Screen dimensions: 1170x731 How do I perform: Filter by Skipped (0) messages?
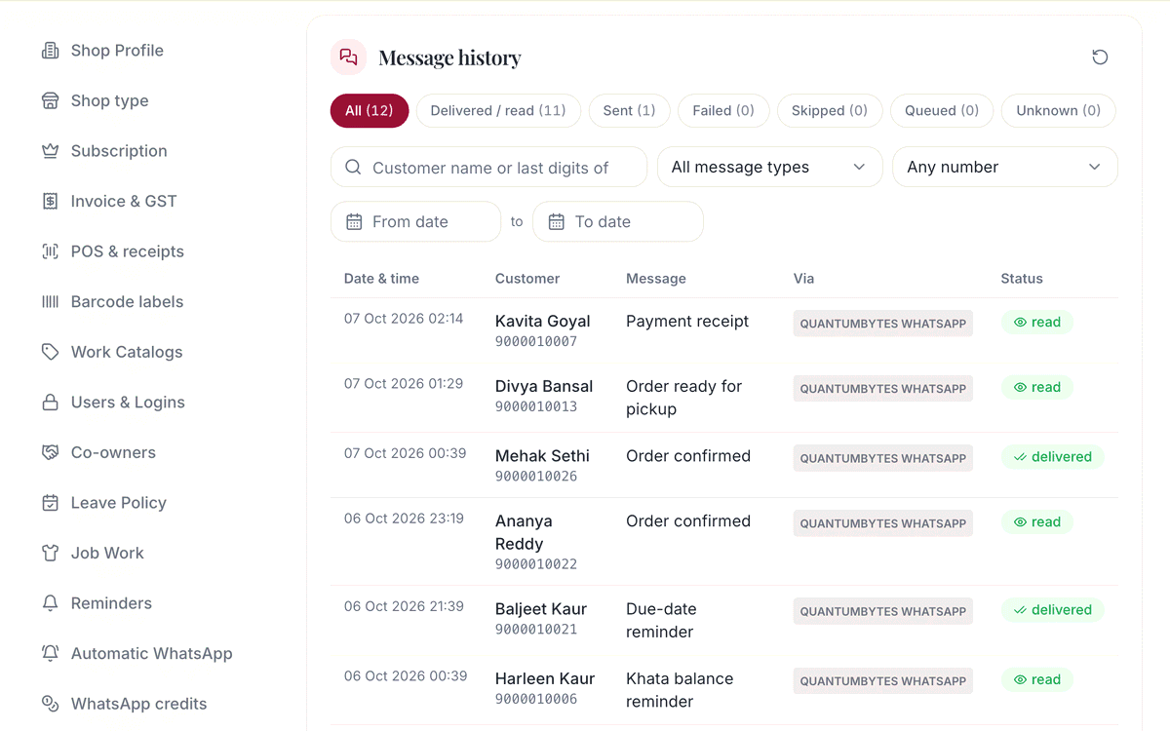coord(830,110)
